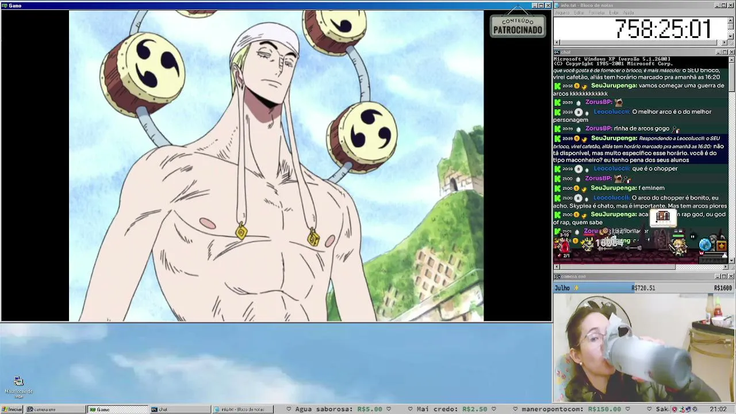
Task: Open the Exibir menu in Bloco de notas
Action: [614, 13]
